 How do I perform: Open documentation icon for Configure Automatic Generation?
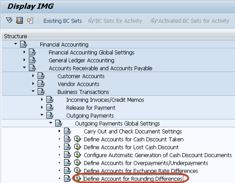pos(68,154)
